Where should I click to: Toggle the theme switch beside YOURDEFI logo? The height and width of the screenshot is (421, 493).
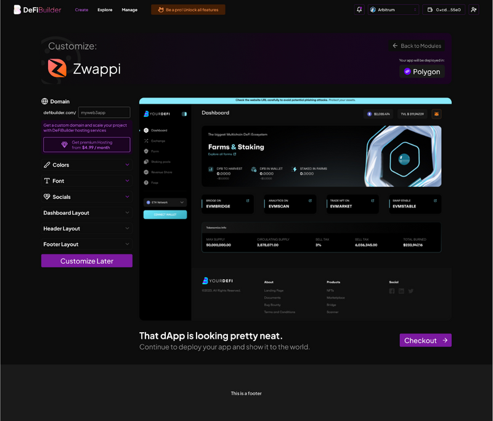pyautogui.click(x=184, y=114)
